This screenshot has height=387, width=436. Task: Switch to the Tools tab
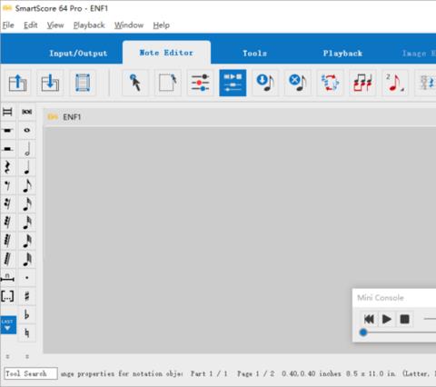click(255, 54)
